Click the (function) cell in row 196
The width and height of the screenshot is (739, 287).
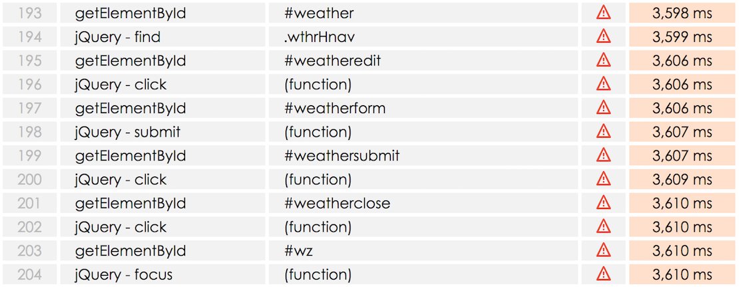pos(423,85)
